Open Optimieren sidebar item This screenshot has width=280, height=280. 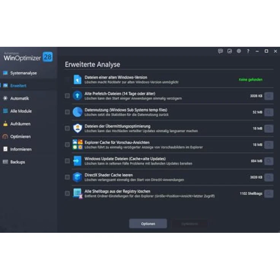tap(29, 137)
